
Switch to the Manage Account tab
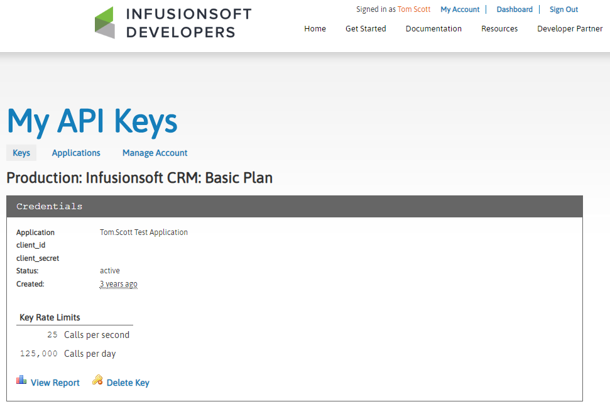(155, 153)
